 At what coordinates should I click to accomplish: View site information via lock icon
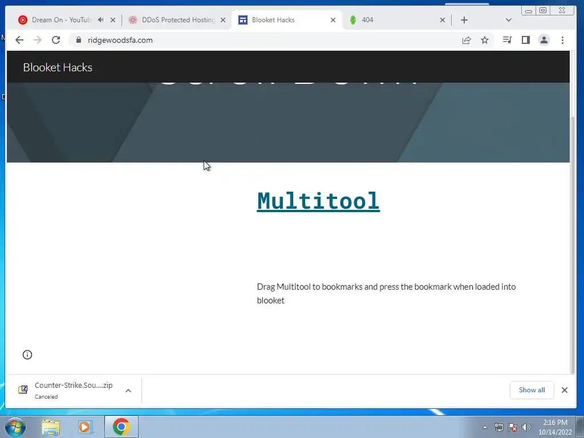click(79, 40)
